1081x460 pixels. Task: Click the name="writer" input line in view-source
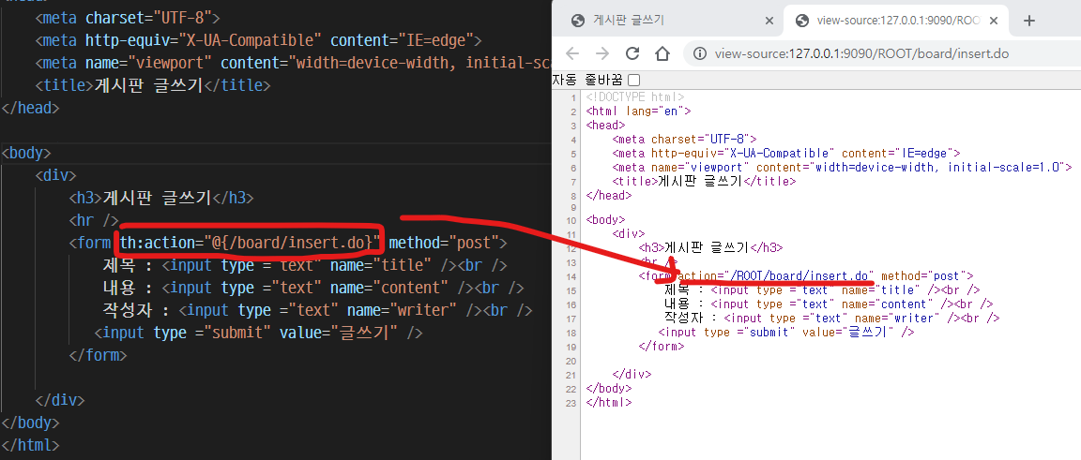point(832,319)
